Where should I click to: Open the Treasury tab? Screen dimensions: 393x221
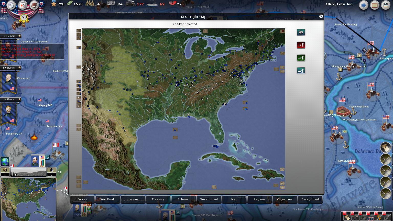coord(158,199)
